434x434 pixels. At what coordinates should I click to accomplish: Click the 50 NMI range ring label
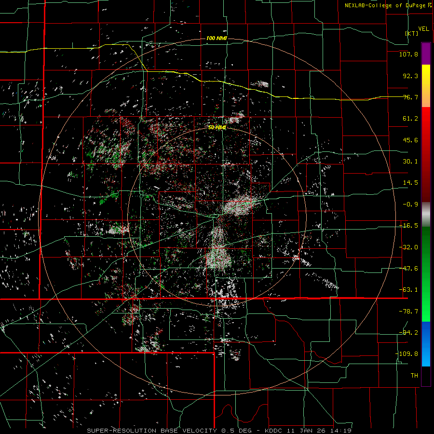coord(217,127)
